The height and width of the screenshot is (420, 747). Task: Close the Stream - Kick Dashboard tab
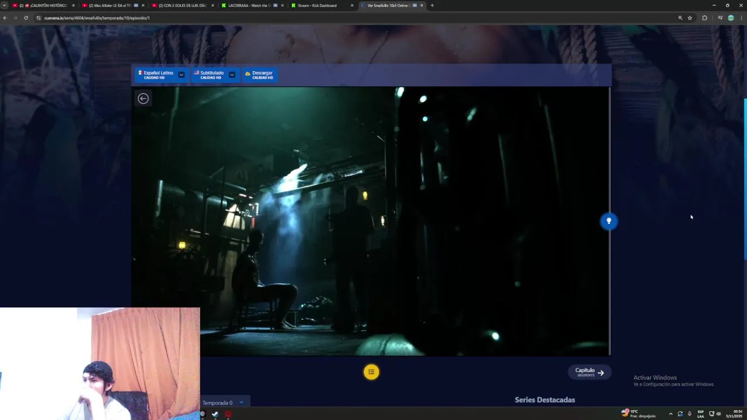pos(352,5)
